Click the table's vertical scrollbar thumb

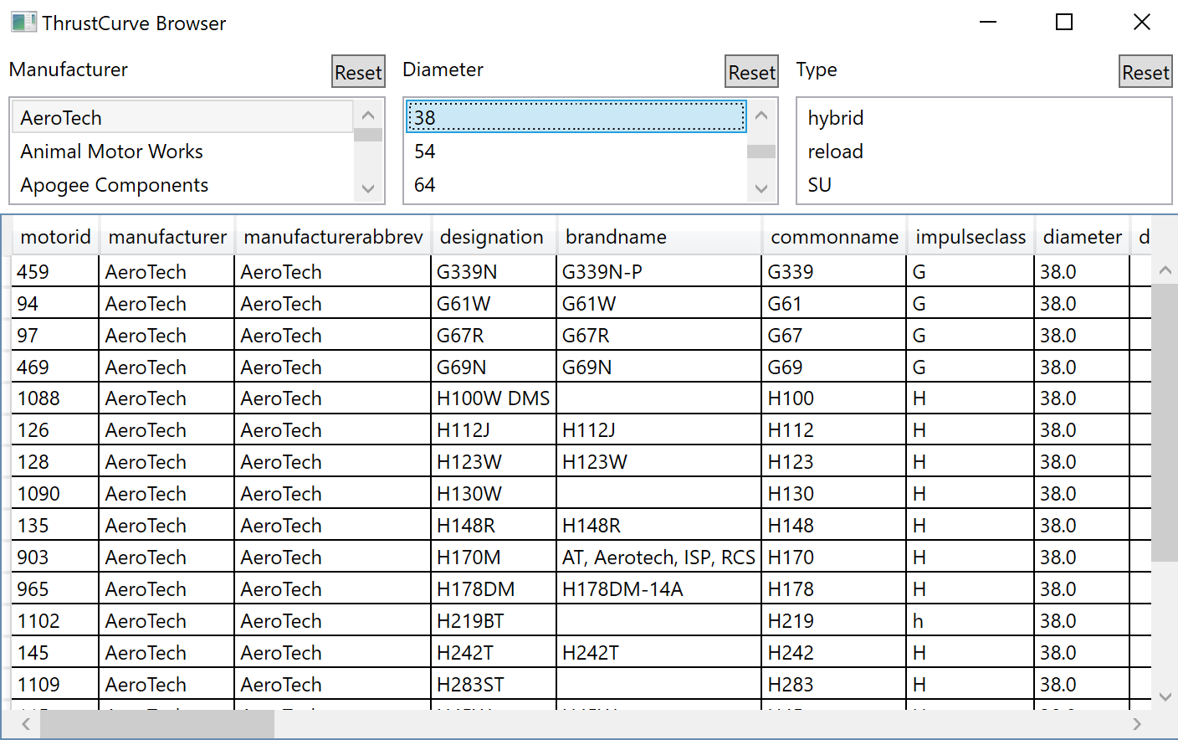[x=1165, y=423]
